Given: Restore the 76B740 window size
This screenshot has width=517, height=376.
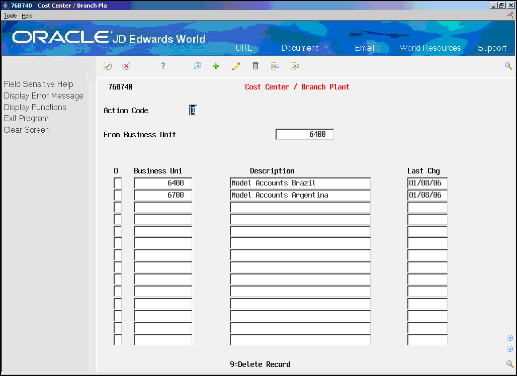Looking at the screenshot, I should click(501, 5).
